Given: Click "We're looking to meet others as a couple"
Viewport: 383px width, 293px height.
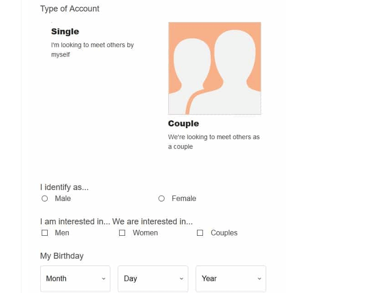Looking at the screenshot, I should pyautogui.click(x=214, y=142).
